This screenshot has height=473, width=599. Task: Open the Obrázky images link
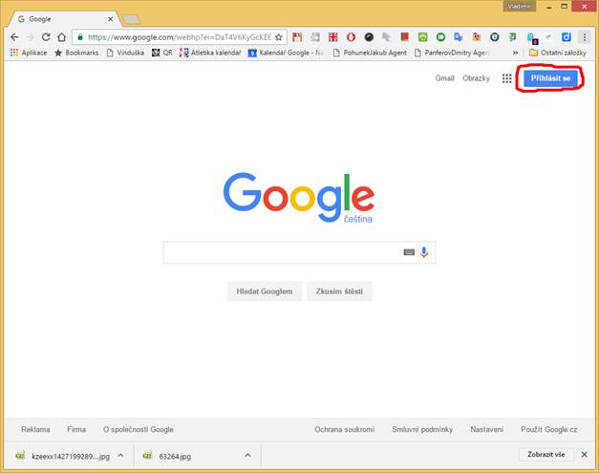pos(476,78)
